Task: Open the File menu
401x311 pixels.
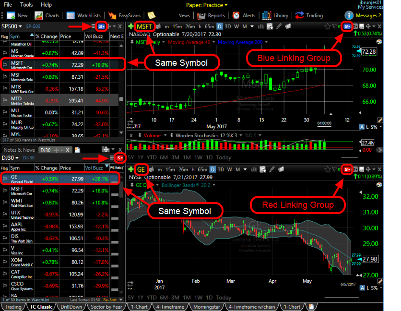Action: point(8,5)
